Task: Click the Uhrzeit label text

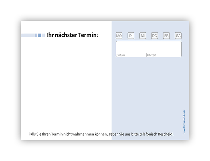Action: tap(152, 55)
